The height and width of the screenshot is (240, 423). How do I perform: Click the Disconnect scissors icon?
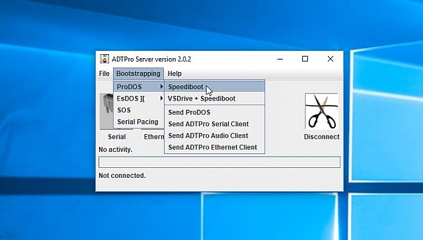tap(321, 111)
